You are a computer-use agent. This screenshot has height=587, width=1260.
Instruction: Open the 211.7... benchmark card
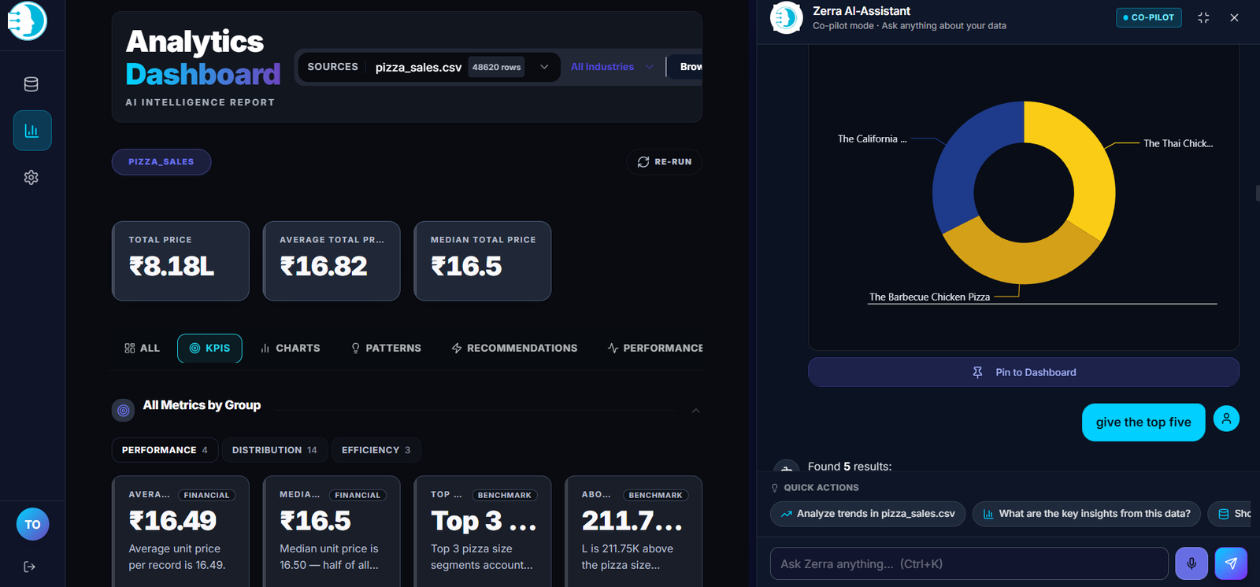pos(634,531)
